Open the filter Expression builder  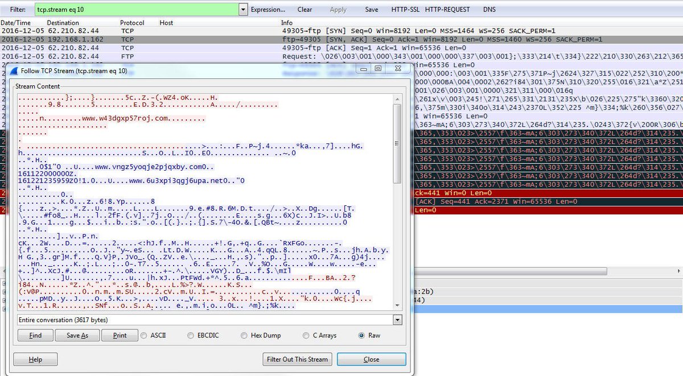[x=269, y=9]
